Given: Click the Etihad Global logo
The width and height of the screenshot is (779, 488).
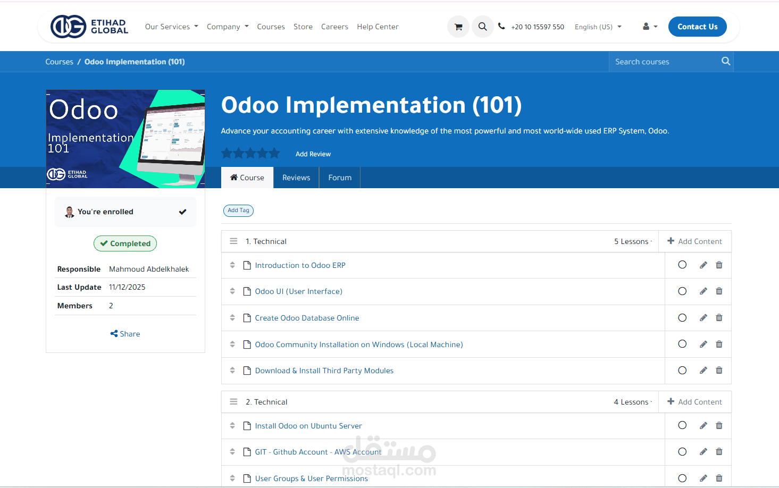Looking at the screenshot, I should pyautogui.click(x=89, y=27).
